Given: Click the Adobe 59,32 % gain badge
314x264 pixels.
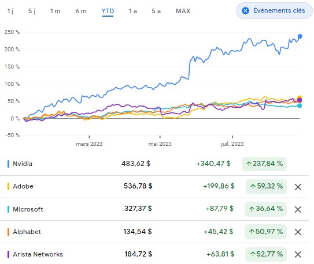Looking at the screenshot, I should tap(266, 187).
